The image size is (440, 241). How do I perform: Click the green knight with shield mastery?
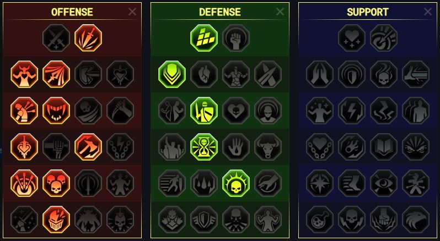pos(204,111)
